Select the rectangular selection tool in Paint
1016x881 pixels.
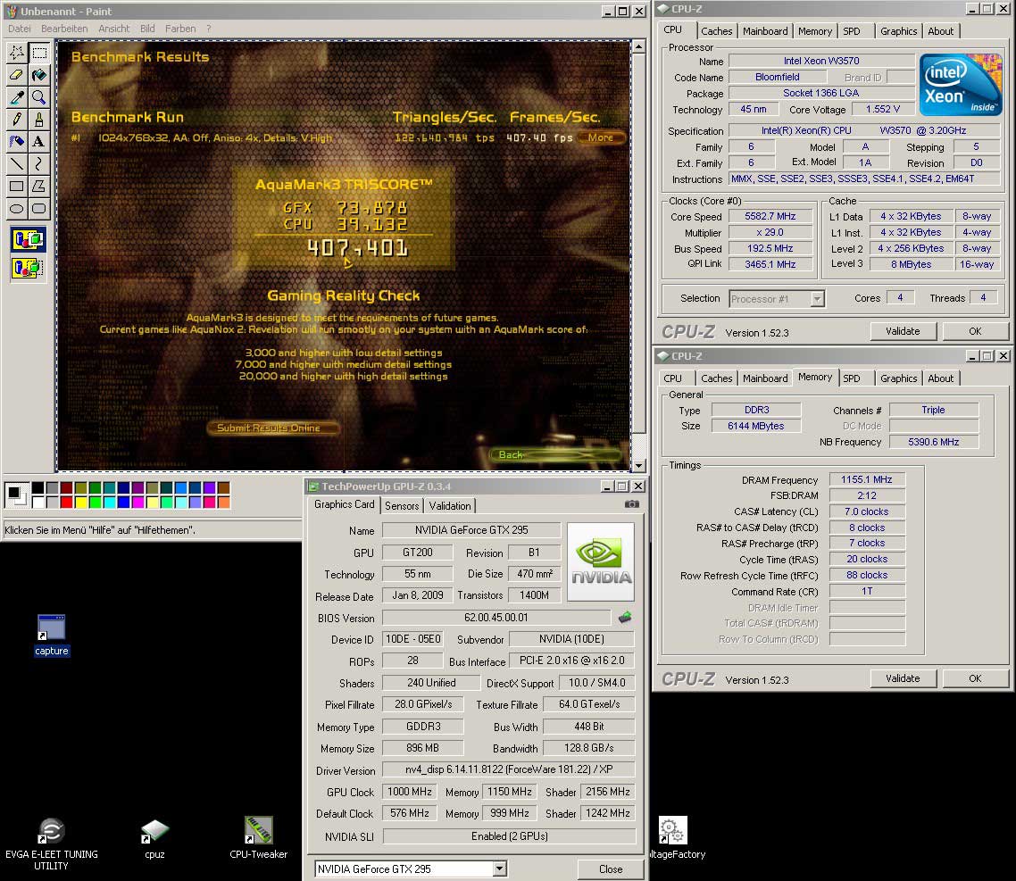click(39, 53)
